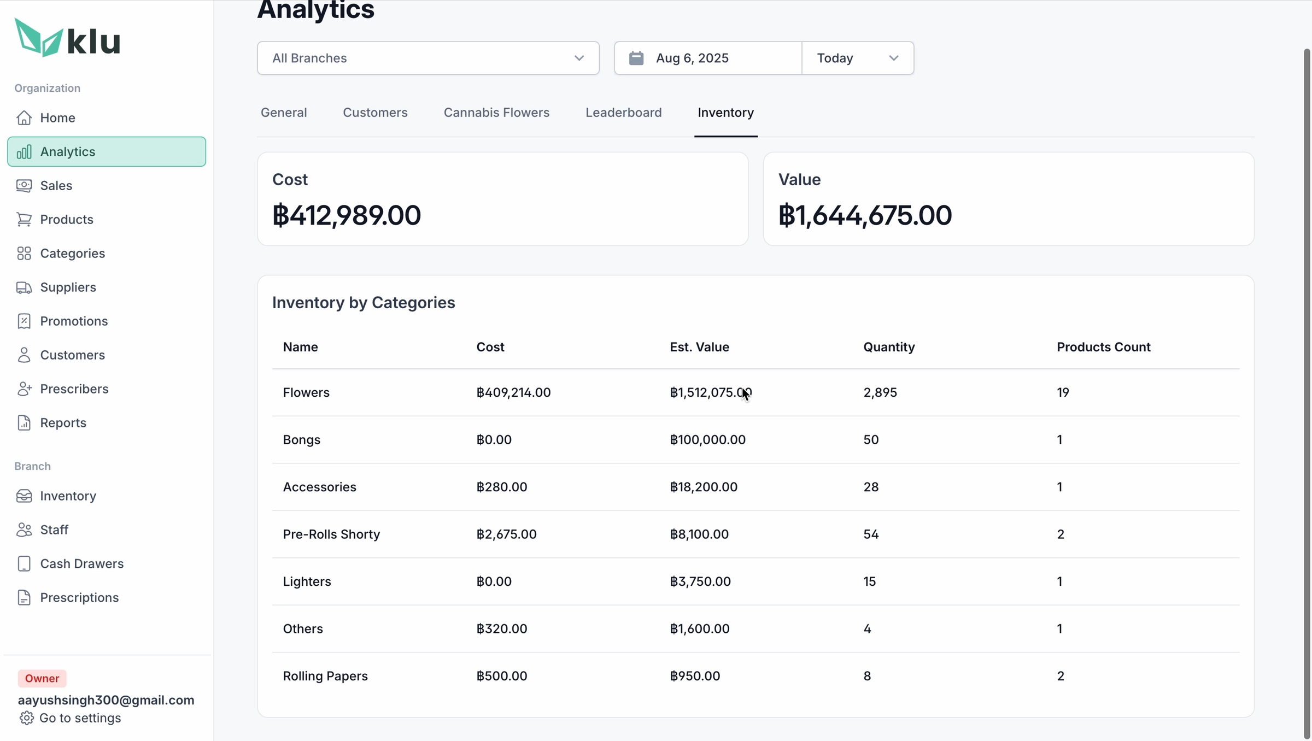Click Lighters est. value ฿3,750.00

[700, 581]
